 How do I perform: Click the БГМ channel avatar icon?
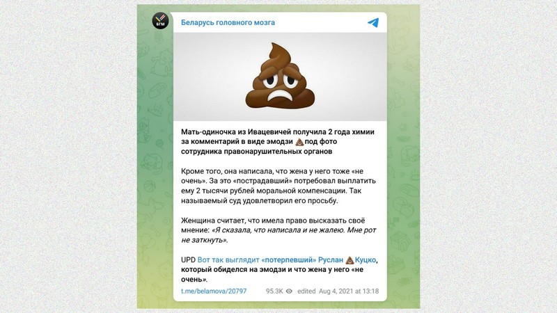(x=161, y=21)
